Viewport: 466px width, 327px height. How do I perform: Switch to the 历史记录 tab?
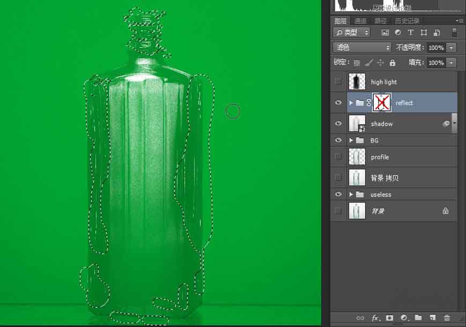point(407,21)
